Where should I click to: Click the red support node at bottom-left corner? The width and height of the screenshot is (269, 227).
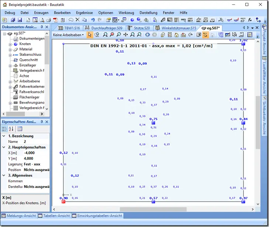pyautogui.click(x=63, y=201)
